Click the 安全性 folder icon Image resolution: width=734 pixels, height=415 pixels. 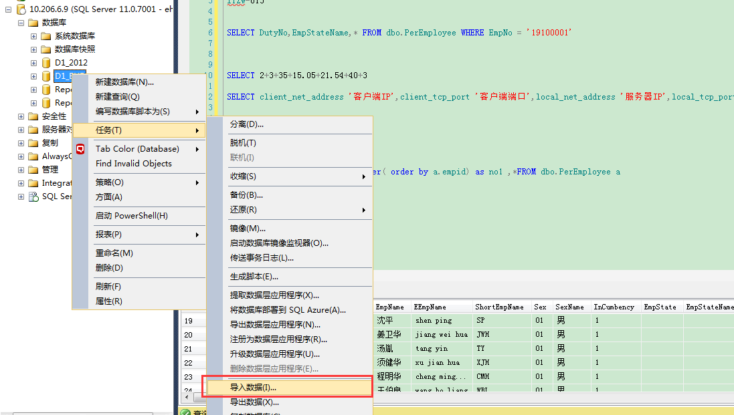[x=33, y=116]
